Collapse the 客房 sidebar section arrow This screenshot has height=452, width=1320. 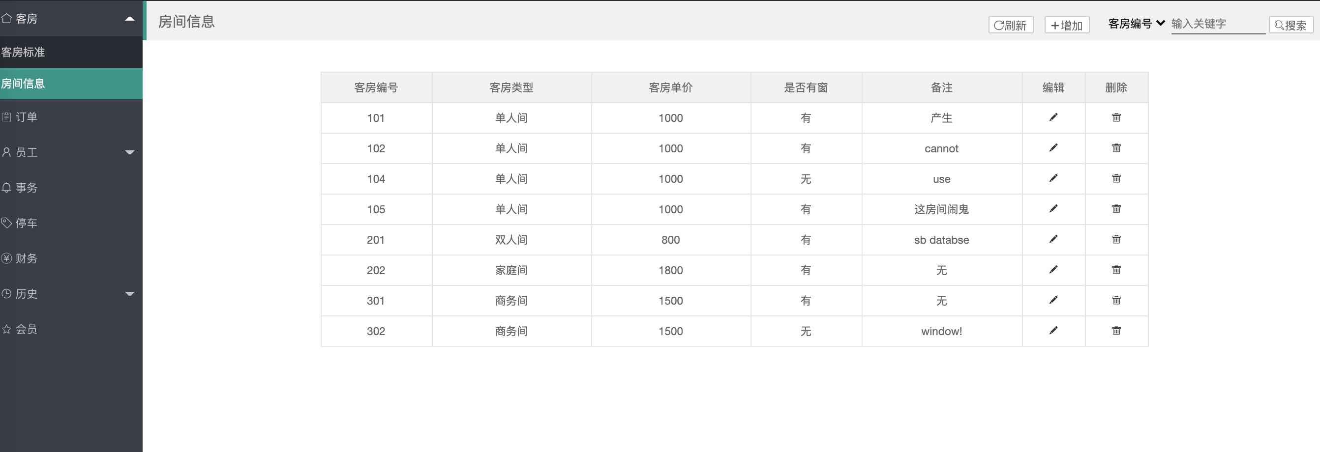pos(130,19)
